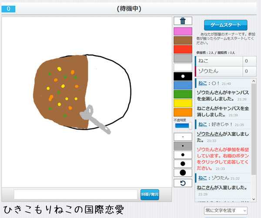This screenshot has width=261, height=218.
Task: Select the smallest brush size dot
Action: click(x=183, y=136)
